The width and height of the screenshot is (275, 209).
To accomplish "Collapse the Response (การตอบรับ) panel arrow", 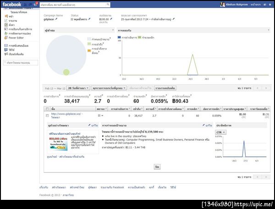I will (x=269, y=30).
